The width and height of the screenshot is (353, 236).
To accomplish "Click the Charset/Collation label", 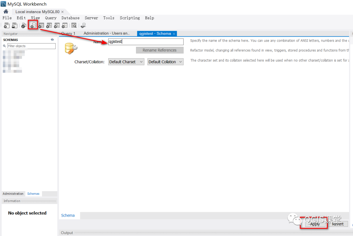I will coord(89,62).
